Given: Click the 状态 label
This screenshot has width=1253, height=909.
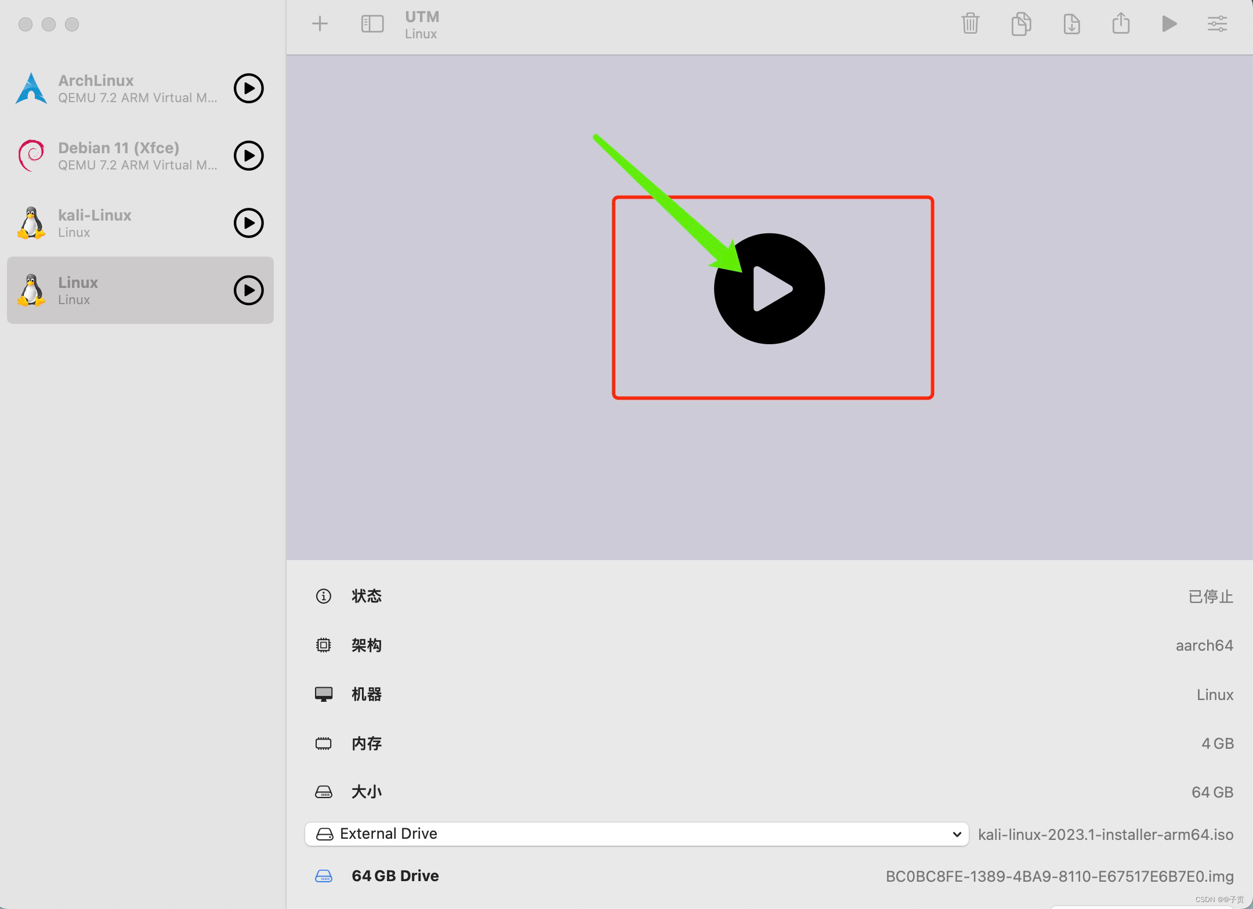Looking at the screenshot, I should coord(366,596).
